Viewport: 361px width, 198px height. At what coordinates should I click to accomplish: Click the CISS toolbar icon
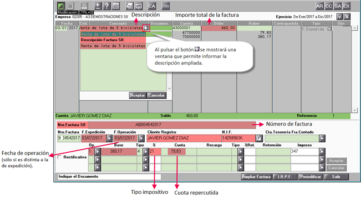[166, 6]
